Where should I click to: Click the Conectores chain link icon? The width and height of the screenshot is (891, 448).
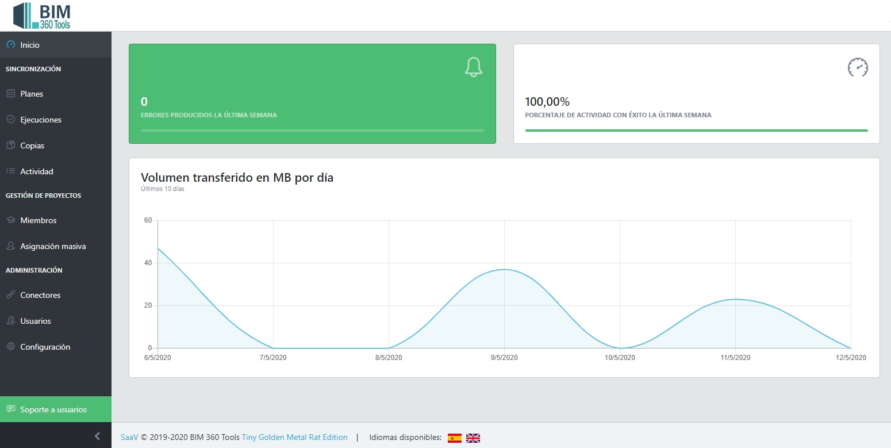(x=10, y=295)
